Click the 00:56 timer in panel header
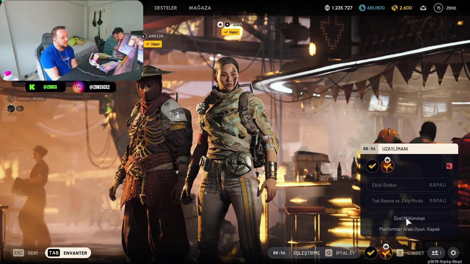 (x=369, y=148)
